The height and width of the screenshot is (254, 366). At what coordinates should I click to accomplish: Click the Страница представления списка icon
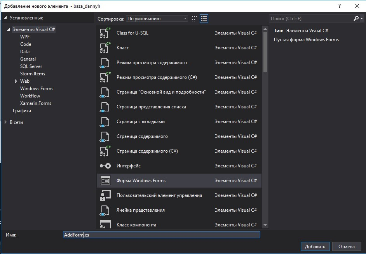click(x=105, y=107)
